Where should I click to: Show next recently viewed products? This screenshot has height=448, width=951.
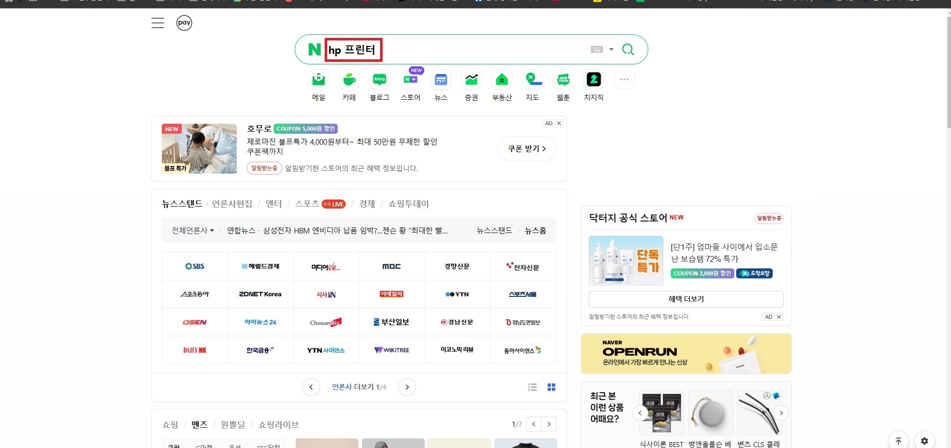point(781,413)
